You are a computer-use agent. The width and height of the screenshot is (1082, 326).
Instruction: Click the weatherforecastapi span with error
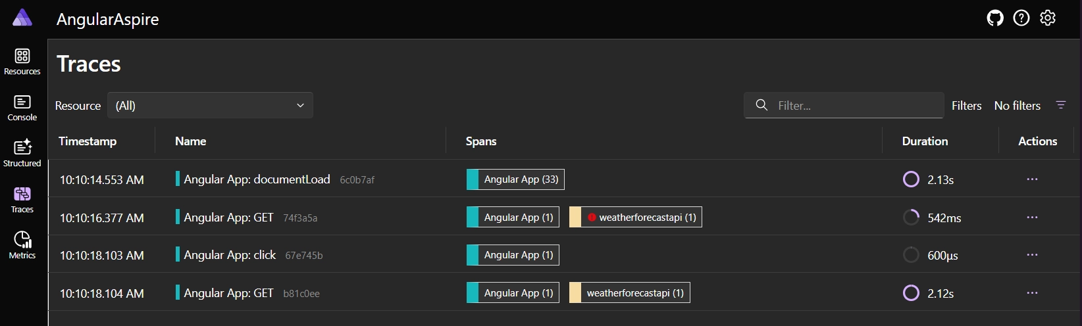640,218
